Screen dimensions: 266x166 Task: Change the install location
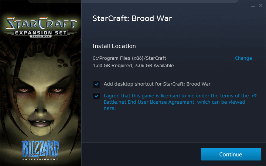(x=243, y=58)
